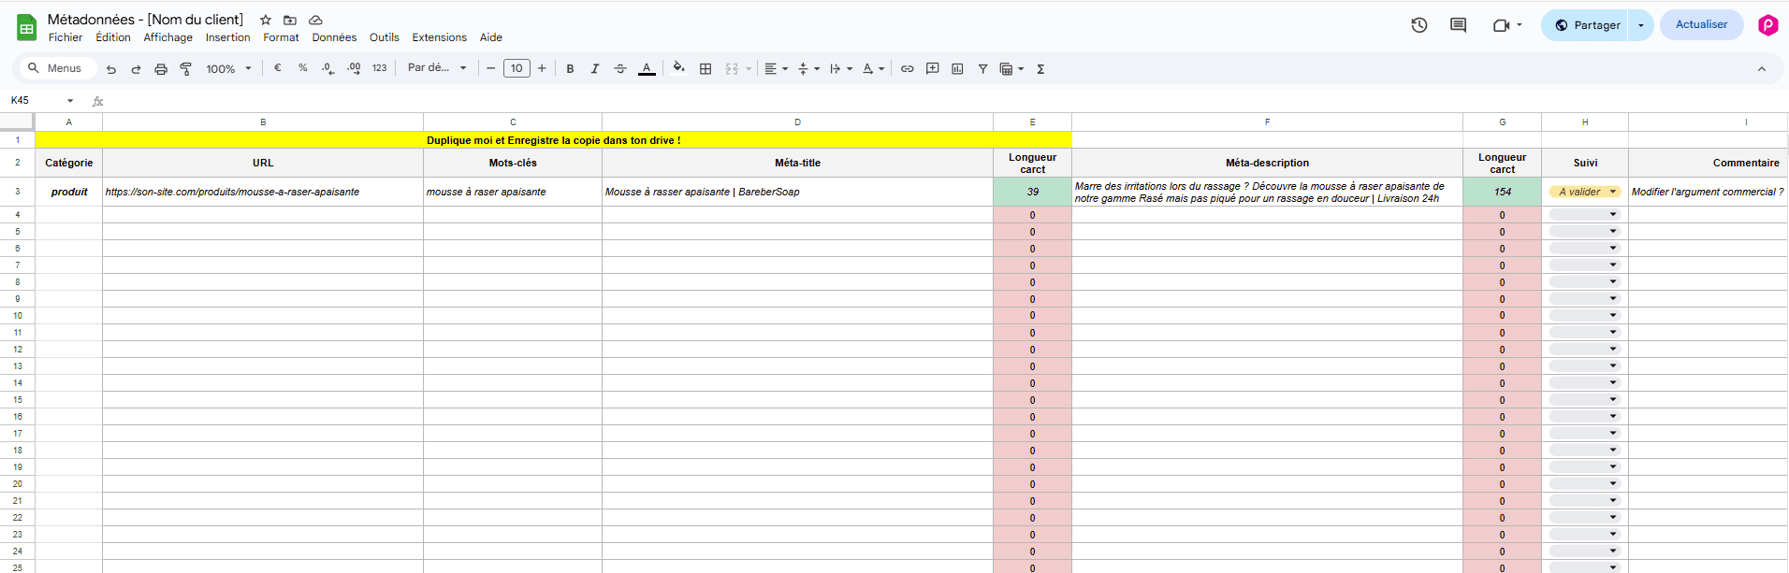
Task: Toggle strikethrough formatting
Action: pos(620,68)
